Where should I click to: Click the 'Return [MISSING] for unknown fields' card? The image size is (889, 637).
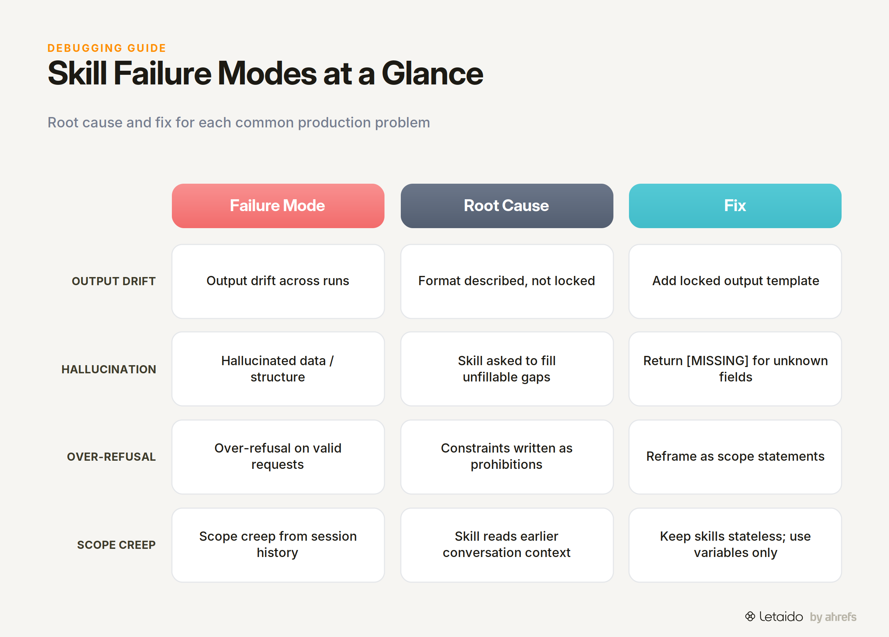735,369
